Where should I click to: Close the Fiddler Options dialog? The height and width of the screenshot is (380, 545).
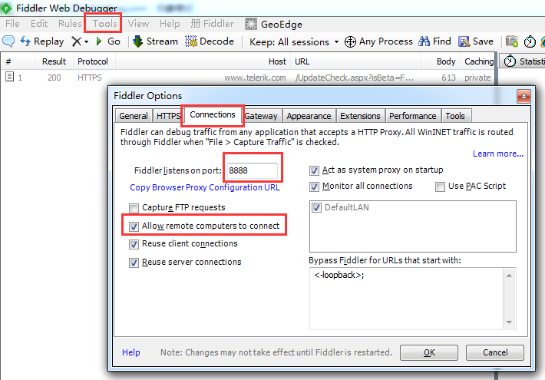point(524,96)
